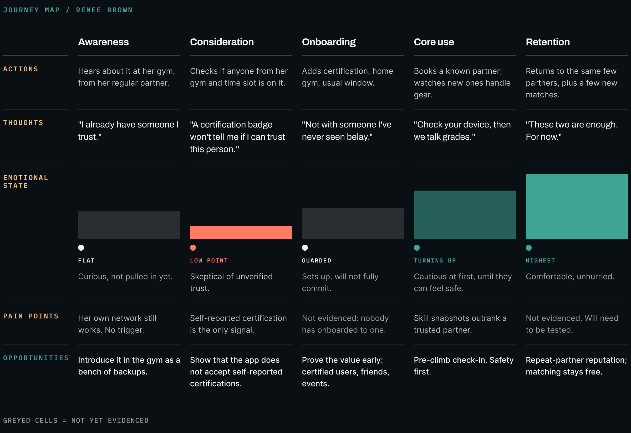Click "Pre-climb check-in. Safety first." opportunity

tap(464, 366)
